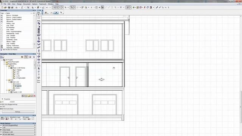Select 'Linje - Polylinje' favorite

pos(11,37)
